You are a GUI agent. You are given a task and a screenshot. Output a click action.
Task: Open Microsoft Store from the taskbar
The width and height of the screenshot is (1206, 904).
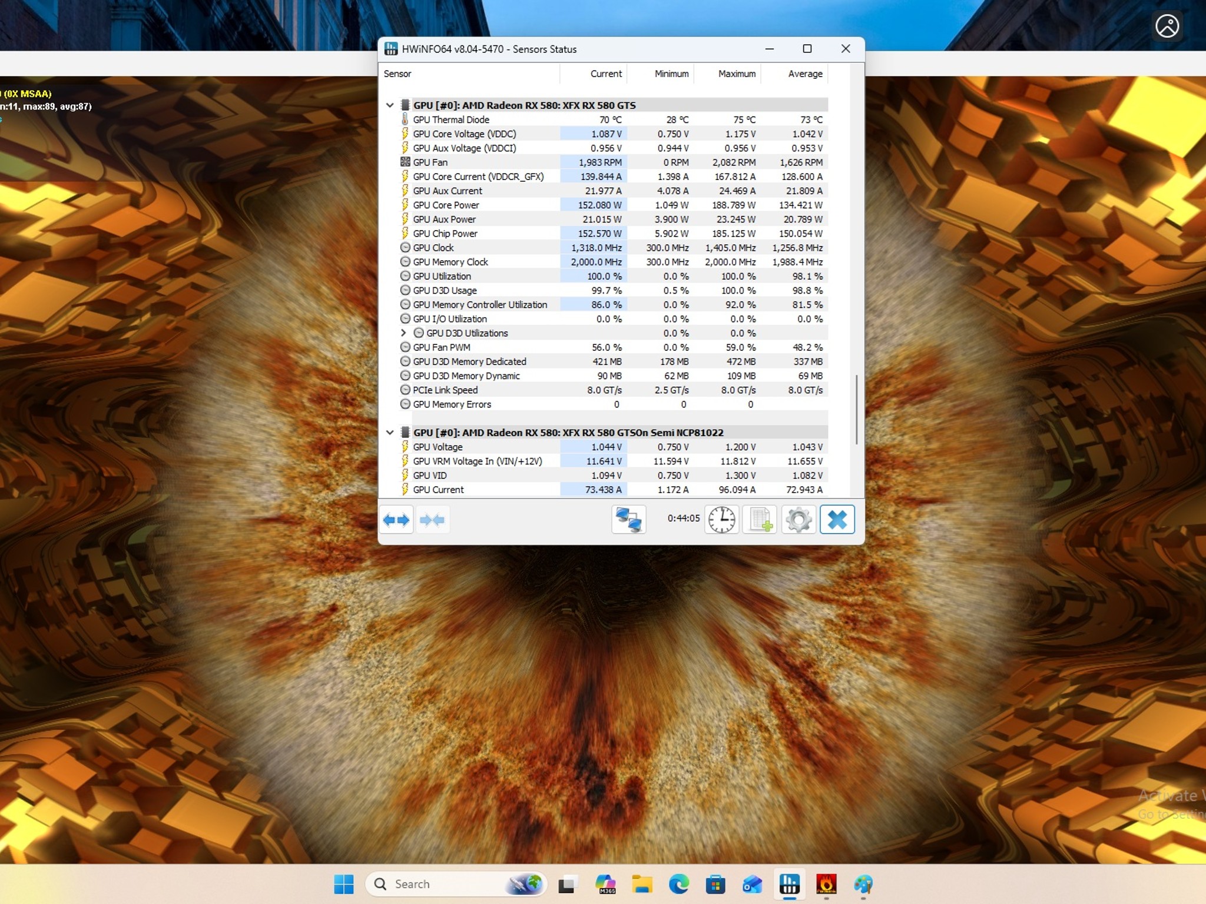click(x=715, y=884)
